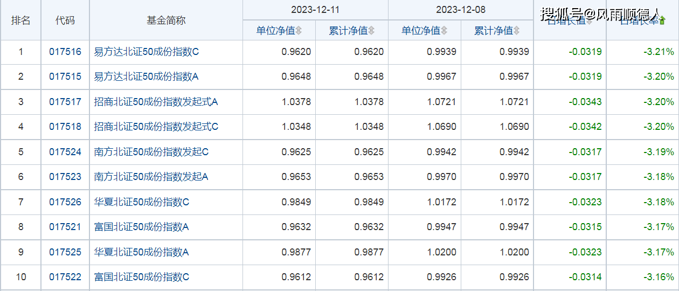Select growth rate -3.21% in row 1
The width and height of the screenshot is (679, 291).
pyautogui.click(x=659, y=52)
